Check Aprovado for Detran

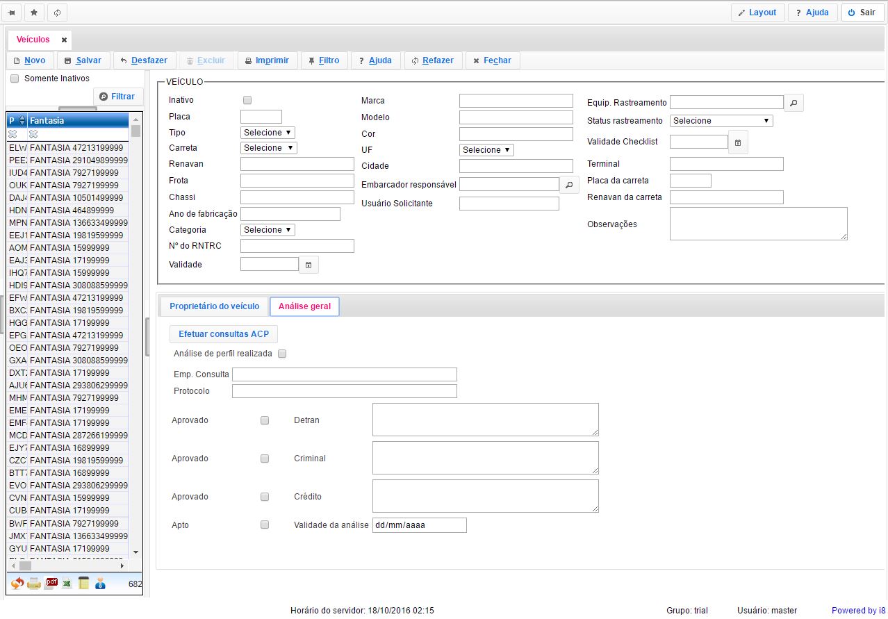[x=265, y=420]
